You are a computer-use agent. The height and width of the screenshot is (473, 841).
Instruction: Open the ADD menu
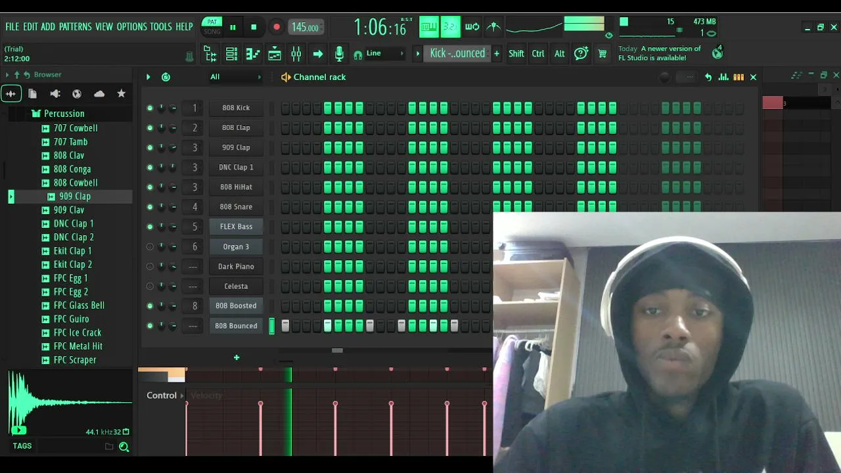pos(48,27)
